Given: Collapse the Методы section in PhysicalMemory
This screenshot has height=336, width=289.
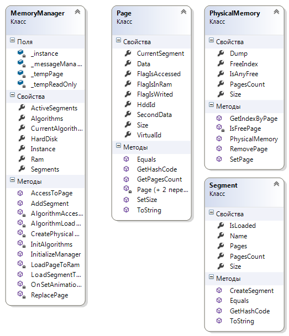Looking at the screenshot, I should 211,105.
